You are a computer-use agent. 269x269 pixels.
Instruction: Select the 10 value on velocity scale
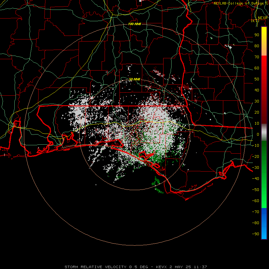pos(257,123)
